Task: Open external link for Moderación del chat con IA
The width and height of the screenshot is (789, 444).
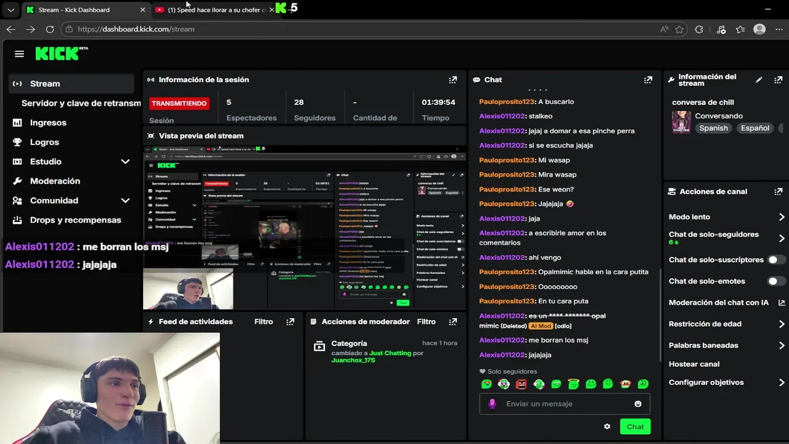Action: (782, 303)
